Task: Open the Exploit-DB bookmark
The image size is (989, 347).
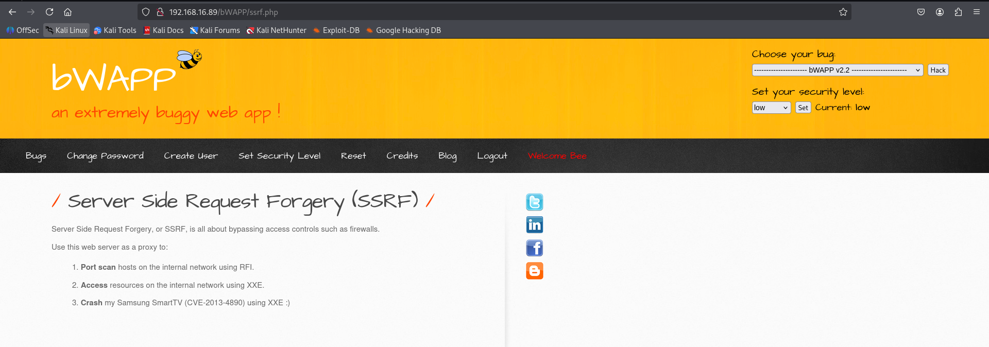Action: point(336,30)
